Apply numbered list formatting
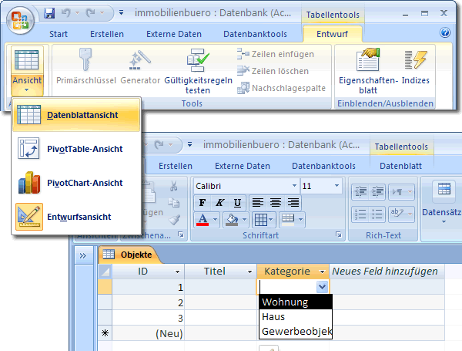This screenshot has height=351, width=462. tap(360, 214)
